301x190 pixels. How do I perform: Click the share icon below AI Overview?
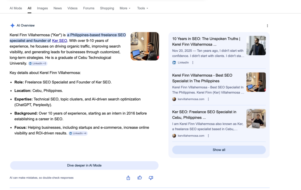(128, 178)
